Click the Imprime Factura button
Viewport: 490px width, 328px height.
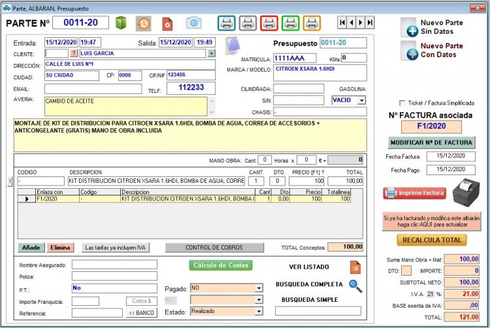click(x=415, y=193)
